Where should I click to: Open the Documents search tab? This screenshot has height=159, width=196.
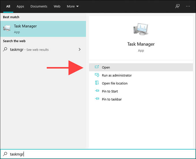coord(39,6)
